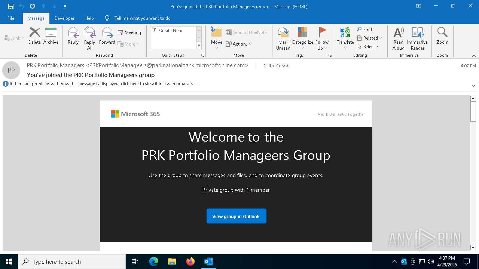Click the Undo arrow in quick access toolbar
Screen dimensions: 479x269
click(22, 6)
